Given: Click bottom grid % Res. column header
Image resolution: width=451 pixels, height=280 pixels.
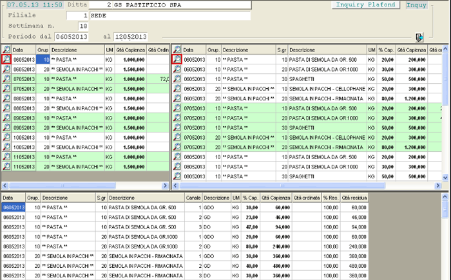Looking at the screenshot, I should 331,198.
